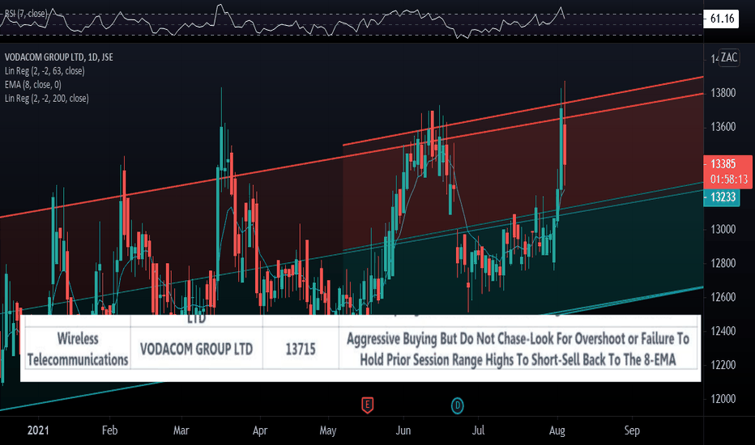Click the May date axis label

tap(328, 430)
